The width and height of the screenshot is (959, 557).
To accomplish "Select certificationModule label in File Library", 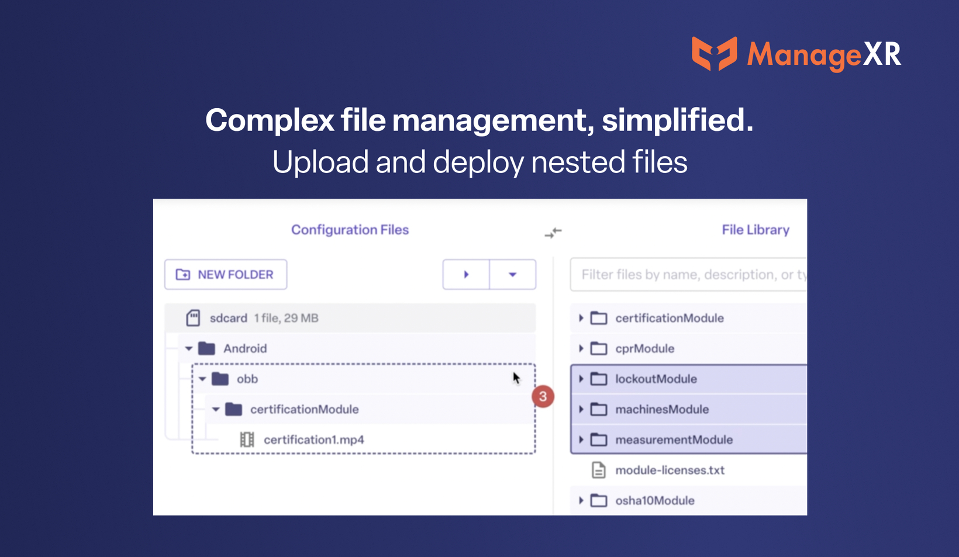I will 670,318.
